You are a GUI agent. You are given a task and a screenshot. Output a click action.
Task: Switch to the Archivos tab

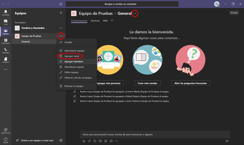[x=95, y=21]
